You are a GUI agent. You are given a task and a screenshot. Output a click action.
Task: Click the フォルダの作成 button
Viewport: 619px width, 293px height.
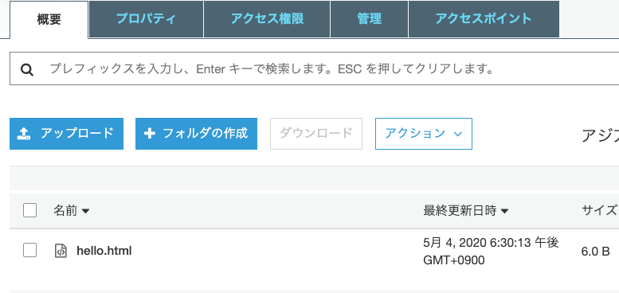[x=196, y=134]
